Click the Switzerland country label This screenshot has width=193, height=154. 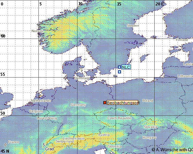pos(65,141)
